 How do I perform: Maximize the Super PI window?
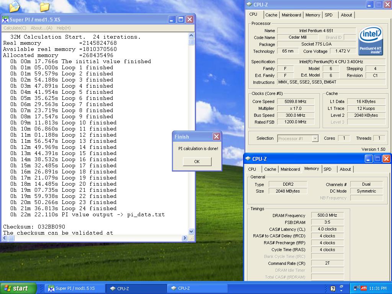click(181, 19)
